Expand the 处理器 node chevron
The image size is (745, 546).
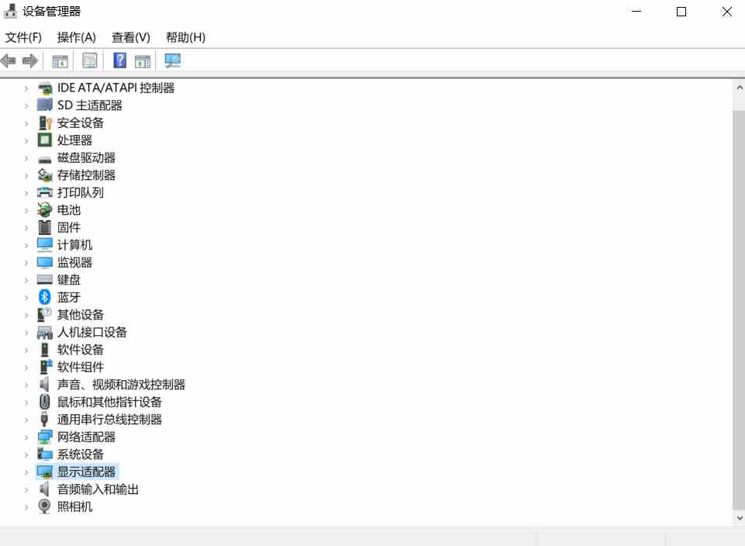point(26,140)
